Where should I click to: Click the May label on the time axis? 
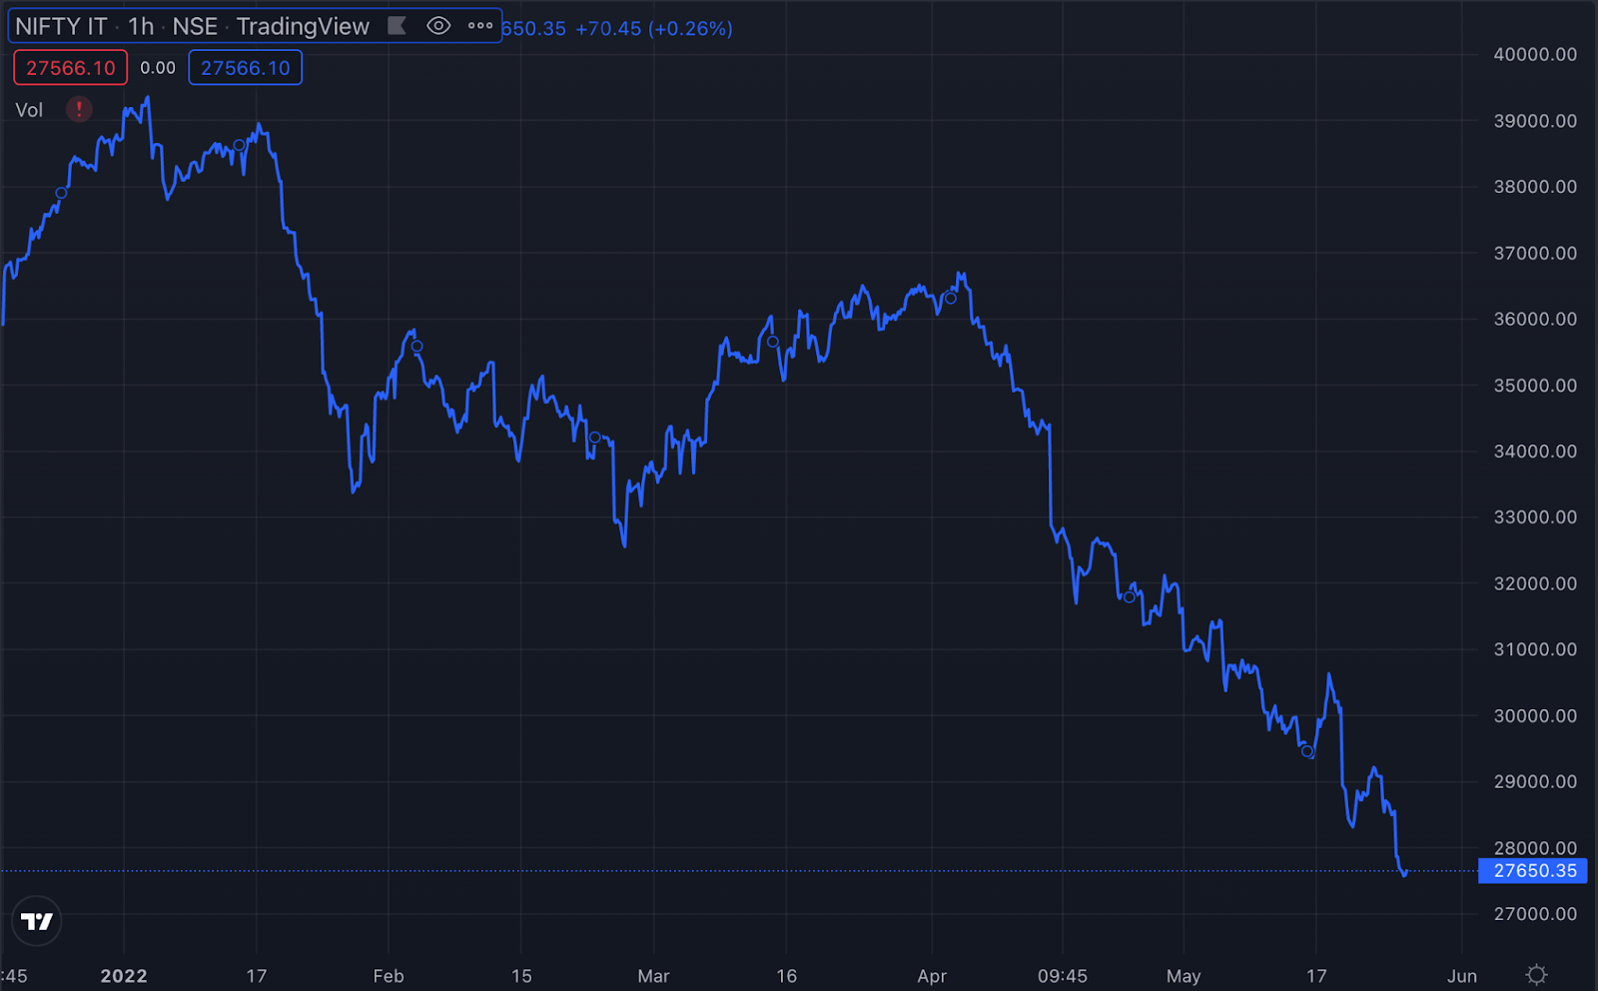[1184, 976]
